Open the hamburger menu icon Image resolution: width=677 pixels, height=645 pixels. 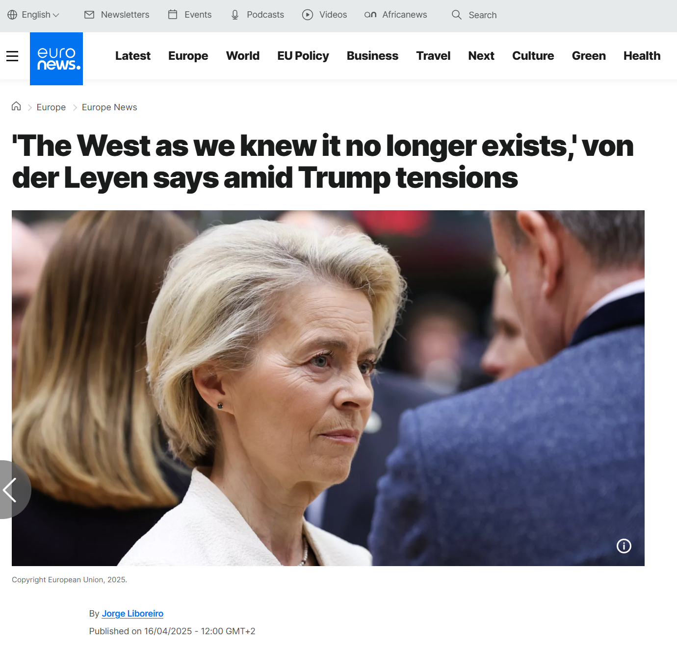pyautogui.click(x=12, y=56)
